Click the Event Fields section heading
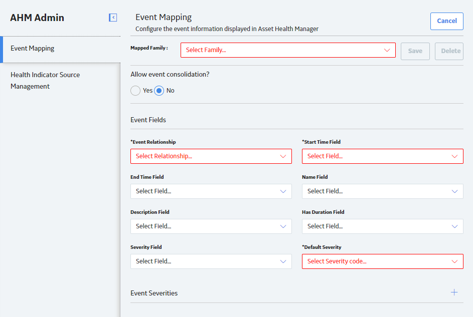Image resolution: width=473 pixels, height=317 pixels. tap(148, 120)
